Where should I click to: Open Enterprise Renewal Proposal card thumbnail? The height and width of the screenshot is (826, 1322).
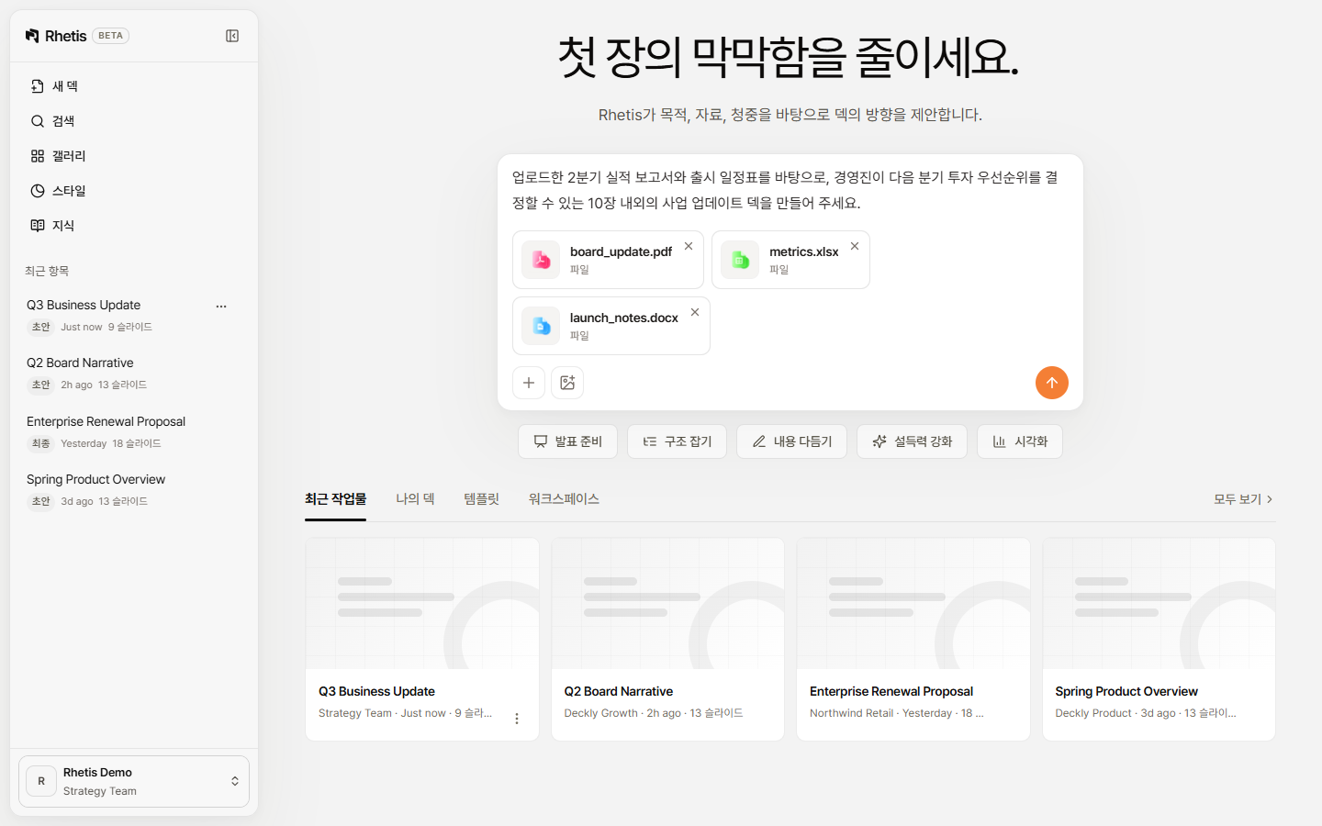(x=913, y=604)
